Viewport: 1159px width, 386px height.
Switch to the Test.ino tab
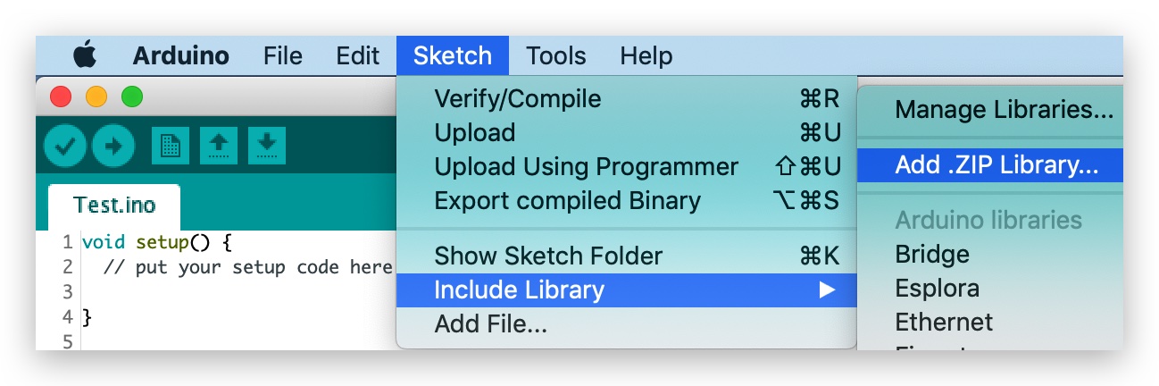click(x=114, y=206)
